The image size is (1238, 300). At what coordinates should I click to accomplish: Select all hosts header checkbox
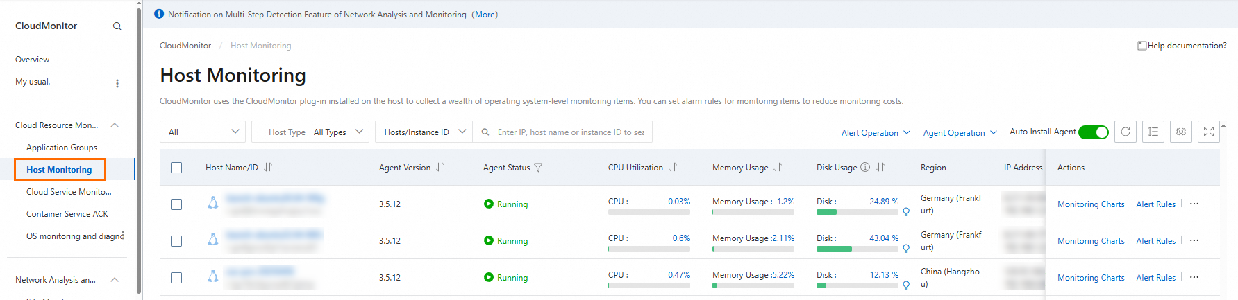coord(176,168)
